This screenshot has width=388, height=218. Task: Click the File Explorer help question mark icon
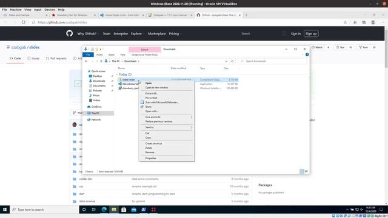307,54
